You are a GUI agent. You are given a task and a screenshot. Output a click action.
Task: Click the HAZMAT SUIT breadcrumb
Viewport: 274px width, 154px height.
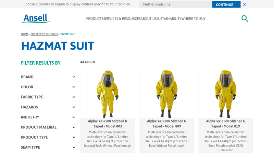[68, 34]
